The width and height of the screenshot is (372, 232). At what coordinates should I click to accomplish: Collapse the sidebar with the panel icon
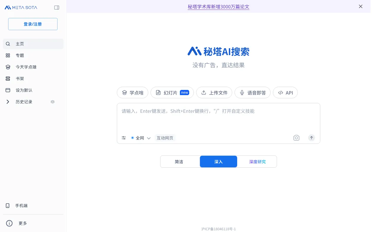57,8
